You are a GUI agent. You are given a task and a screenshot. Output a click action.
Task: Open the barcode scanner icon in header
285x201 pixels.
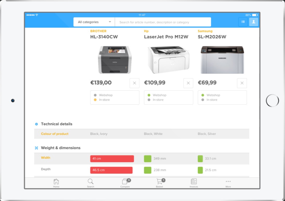(243, 22)
